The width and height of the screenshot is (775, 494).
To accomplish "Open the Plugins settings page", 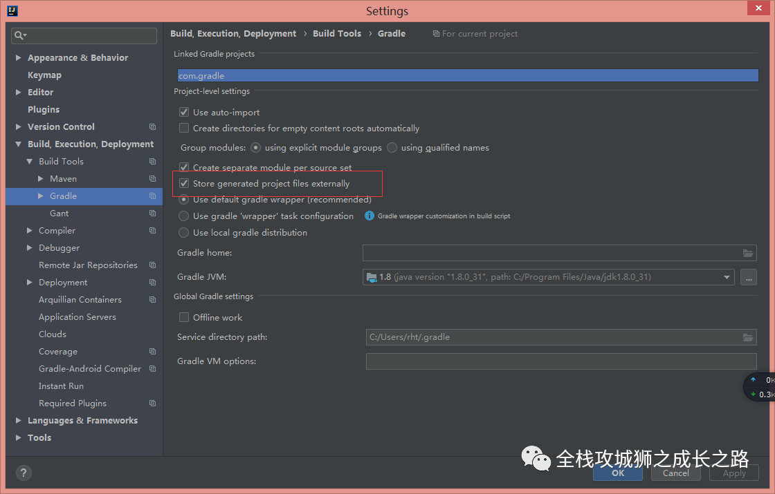I will (44, 110).
